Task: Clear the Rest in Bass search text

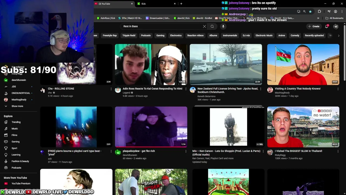Action: [204, 26]
